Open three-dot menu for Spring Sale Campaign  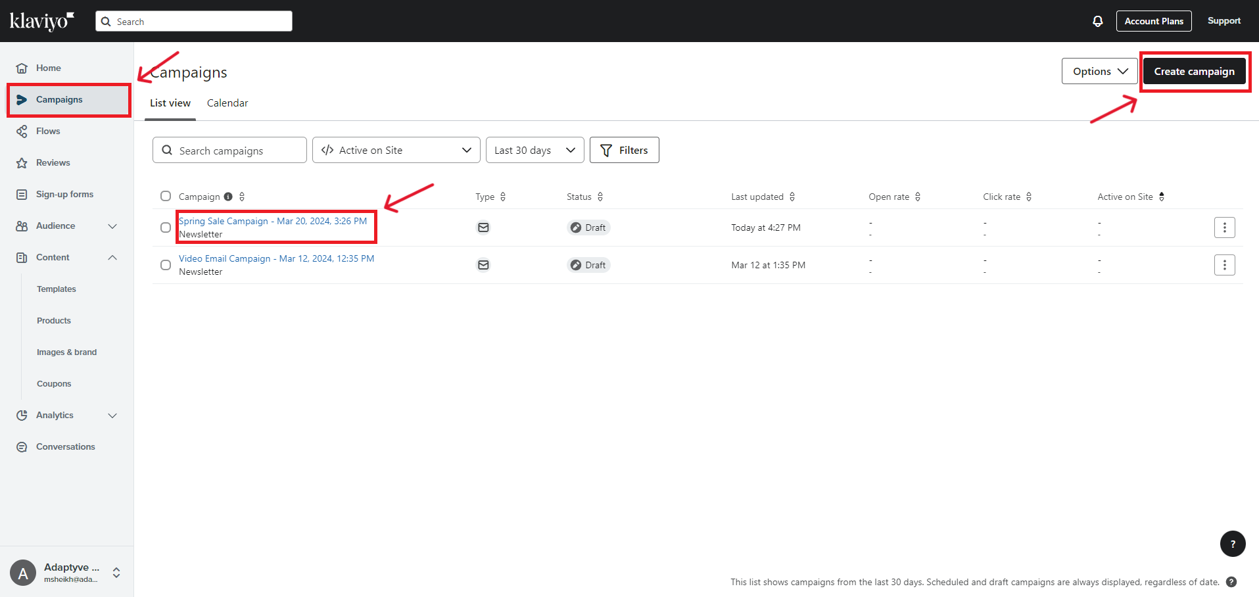[x=1224, y=227]
